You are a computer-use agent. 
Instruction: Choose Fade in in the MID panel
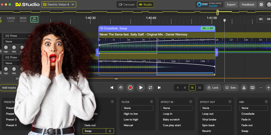246,119
